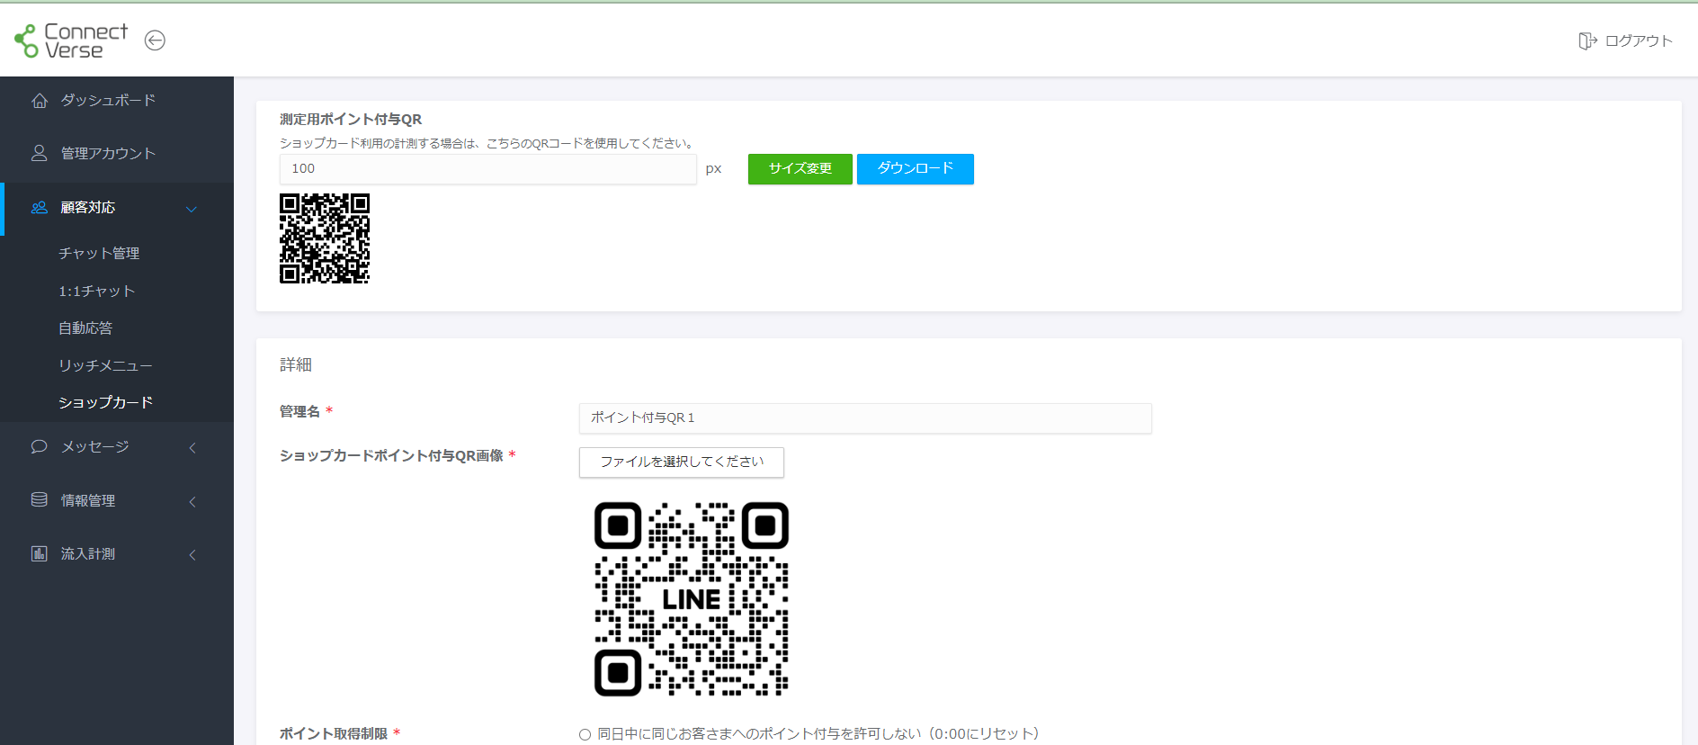
Task: Open 自動応答 submenu item
Action: [x=85, y=328]
